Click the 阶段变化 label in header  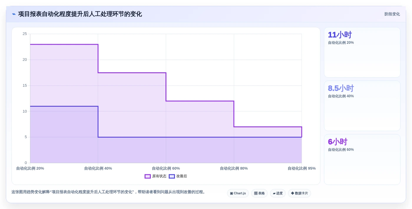[392, 14]
